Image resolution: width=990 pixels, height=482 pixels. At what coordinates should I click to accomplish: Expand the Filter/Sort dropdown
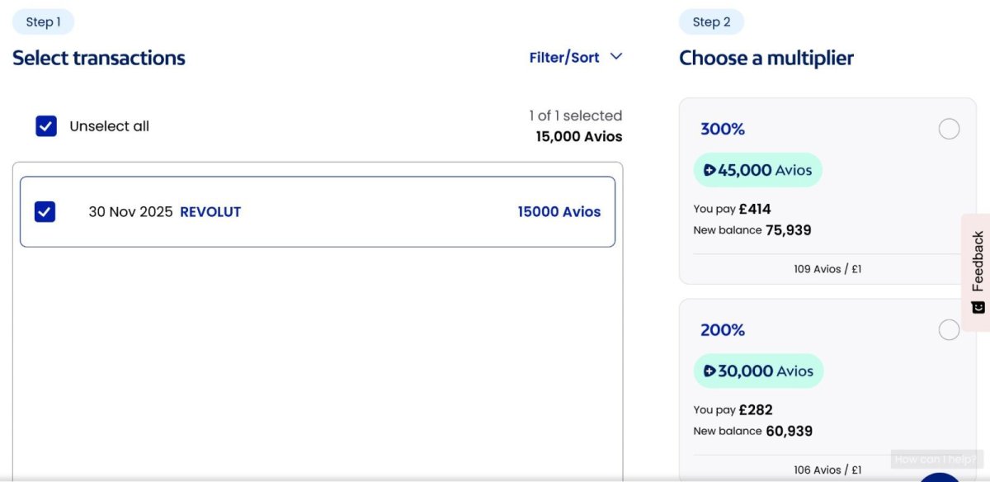(565, 58)
